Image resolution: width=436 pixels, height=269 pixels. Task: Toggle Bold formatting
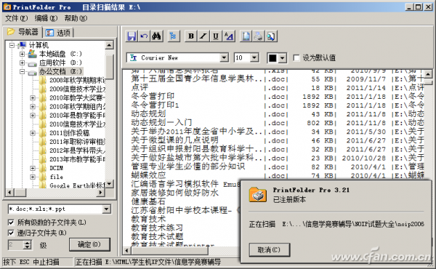tap(191, 36)
